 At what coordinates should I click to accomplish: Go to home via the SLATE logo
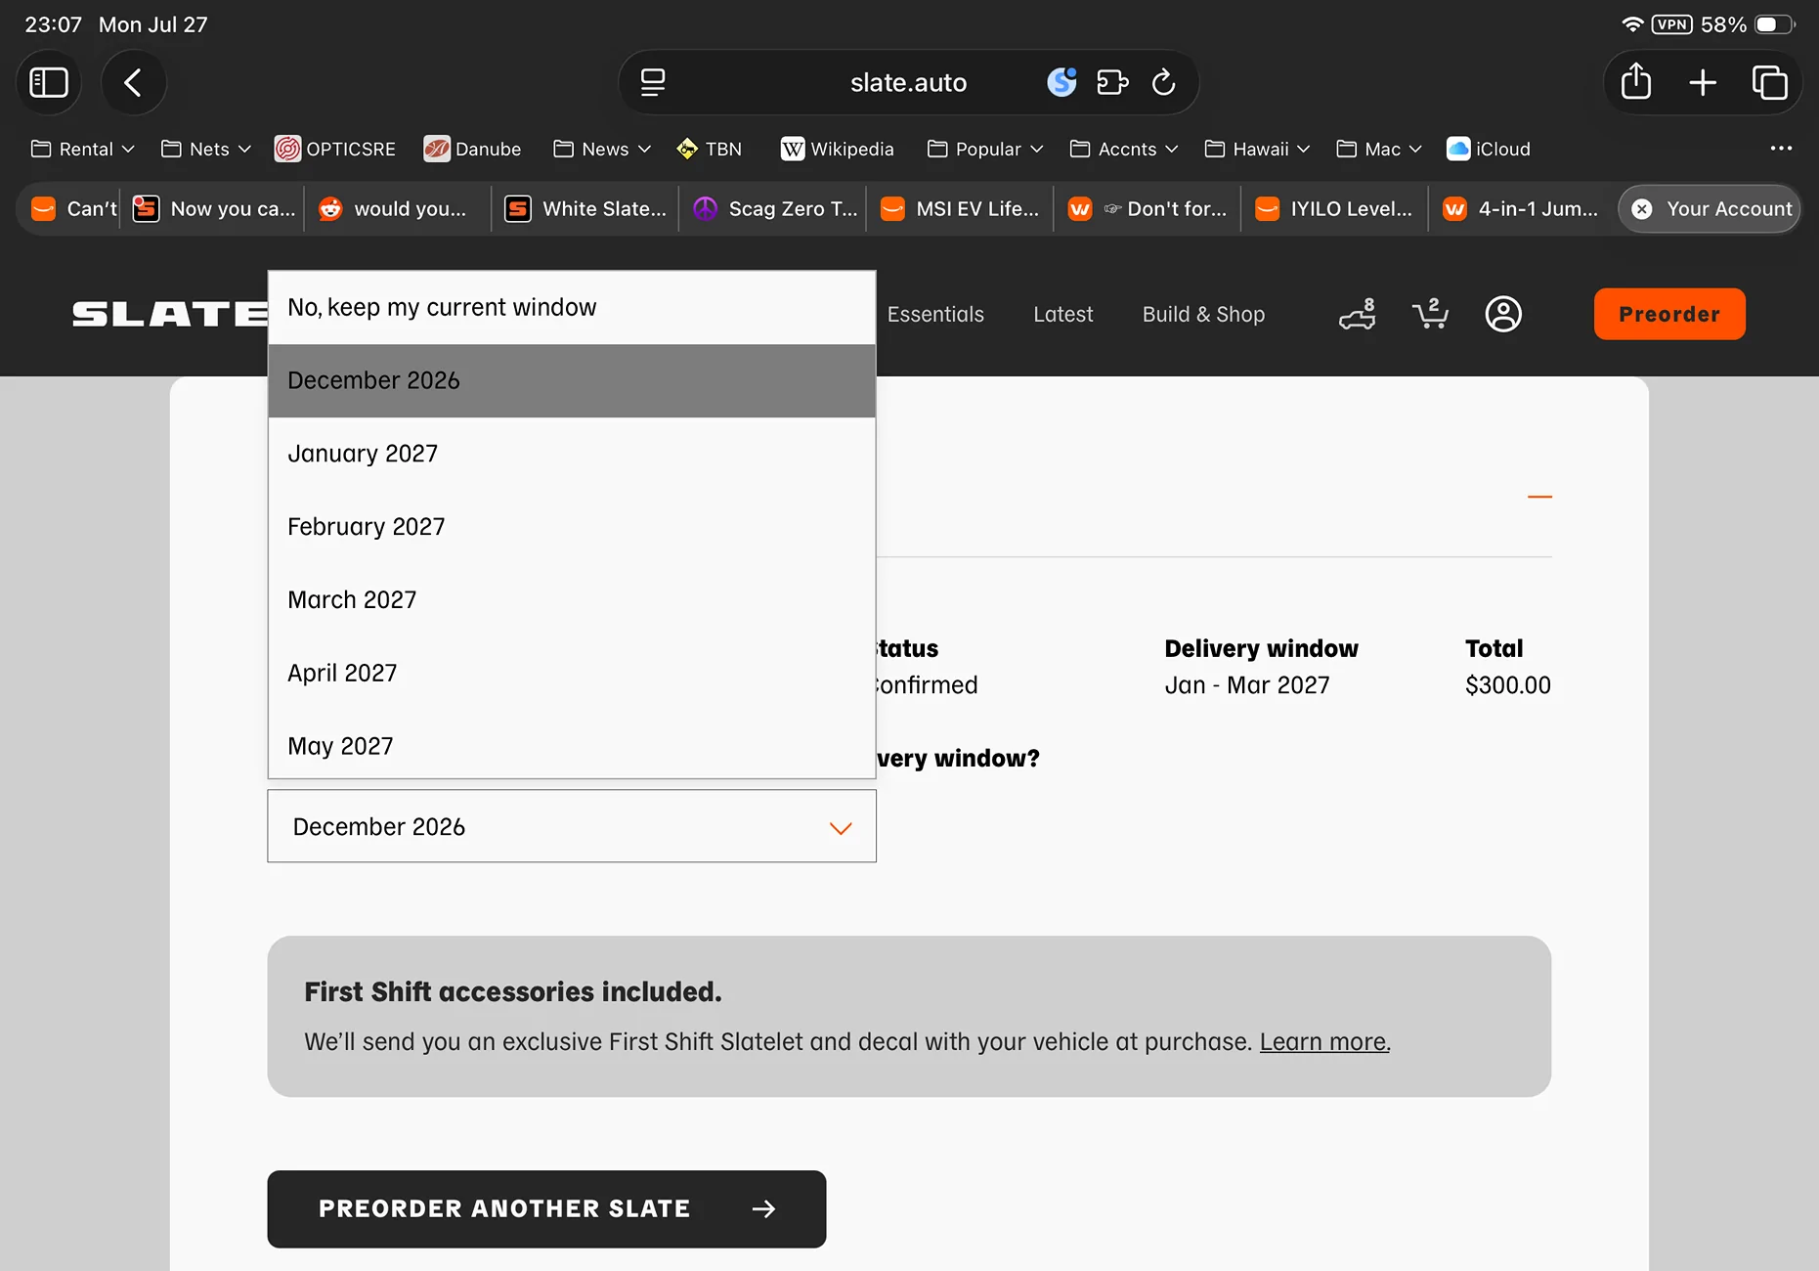click(170, 314)
